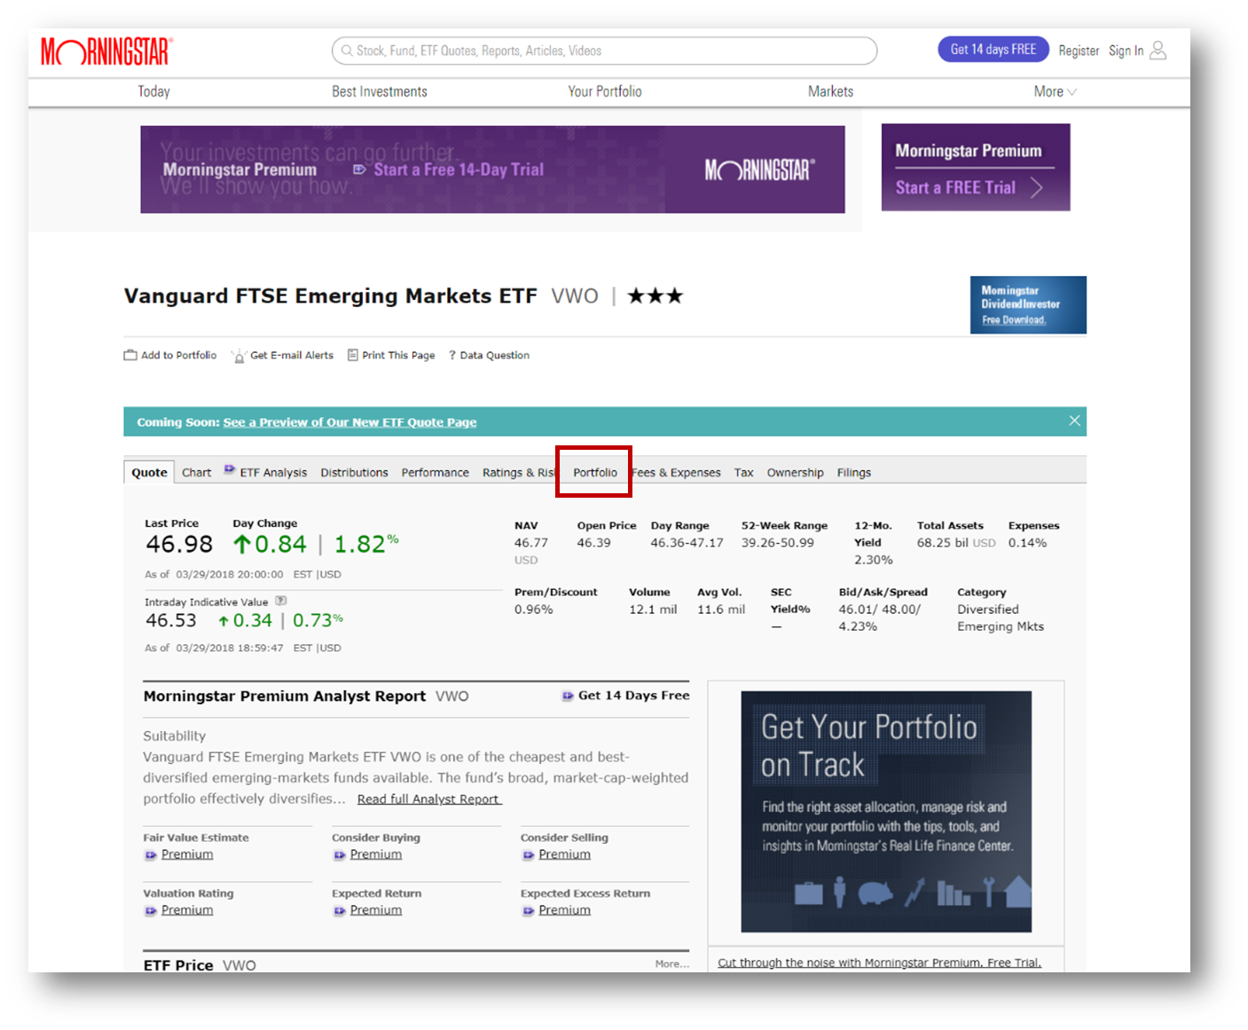Open the Tax tab

[743, 473]
